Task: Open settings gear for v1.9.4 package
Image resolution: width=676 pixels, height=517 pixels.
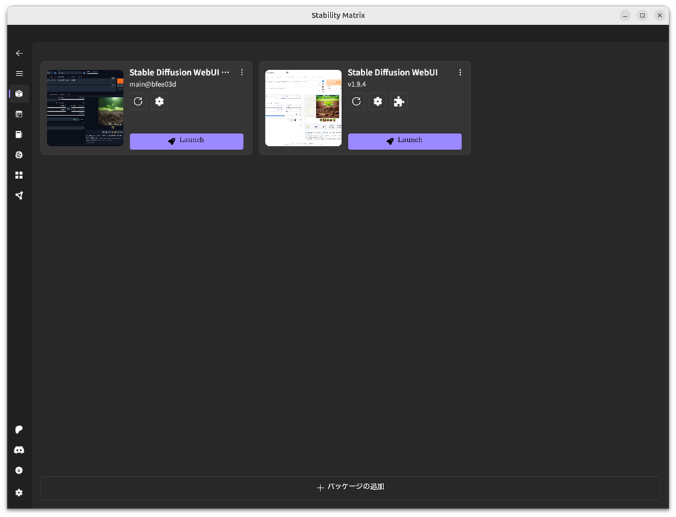Action: point(377,101)
